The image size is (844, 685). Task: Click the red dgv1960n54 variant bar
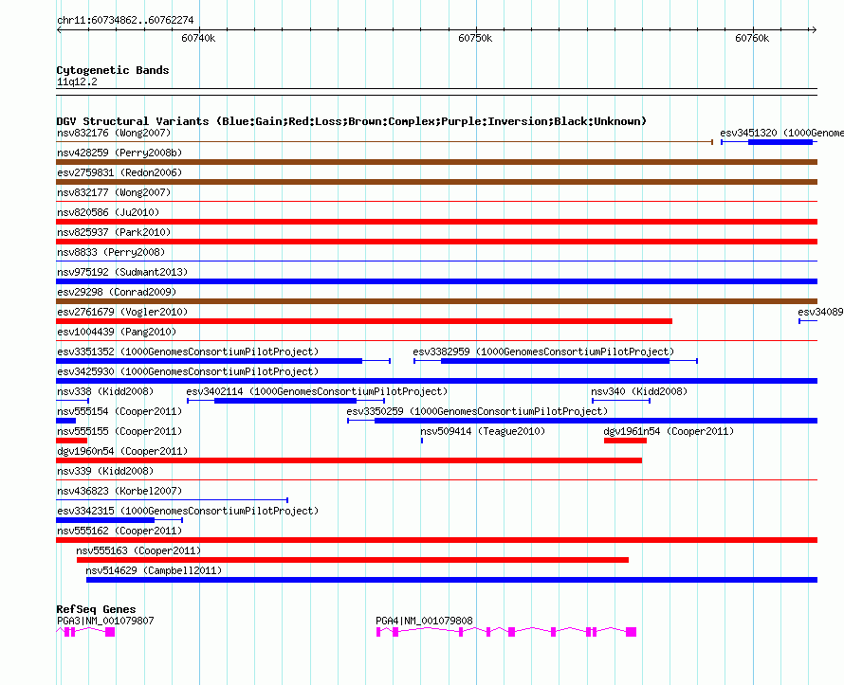pyautogui.click(x=349, y=460)
